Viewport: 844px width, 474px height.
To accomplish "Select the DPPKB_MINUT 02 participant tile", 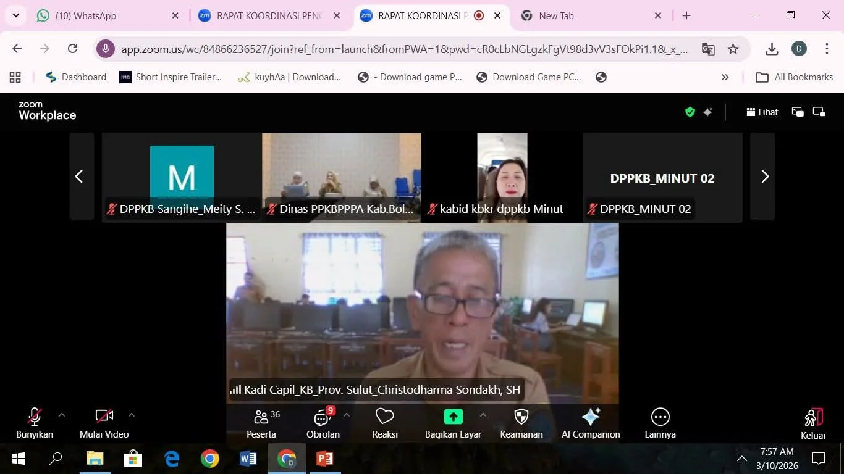I will 662,178.
